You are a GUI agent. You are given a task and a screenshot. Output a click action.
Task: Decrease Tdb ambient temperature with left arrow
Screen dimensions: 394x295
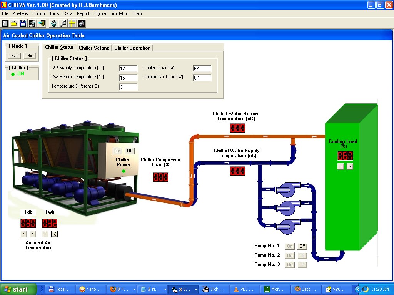click(x=23, y=234)
